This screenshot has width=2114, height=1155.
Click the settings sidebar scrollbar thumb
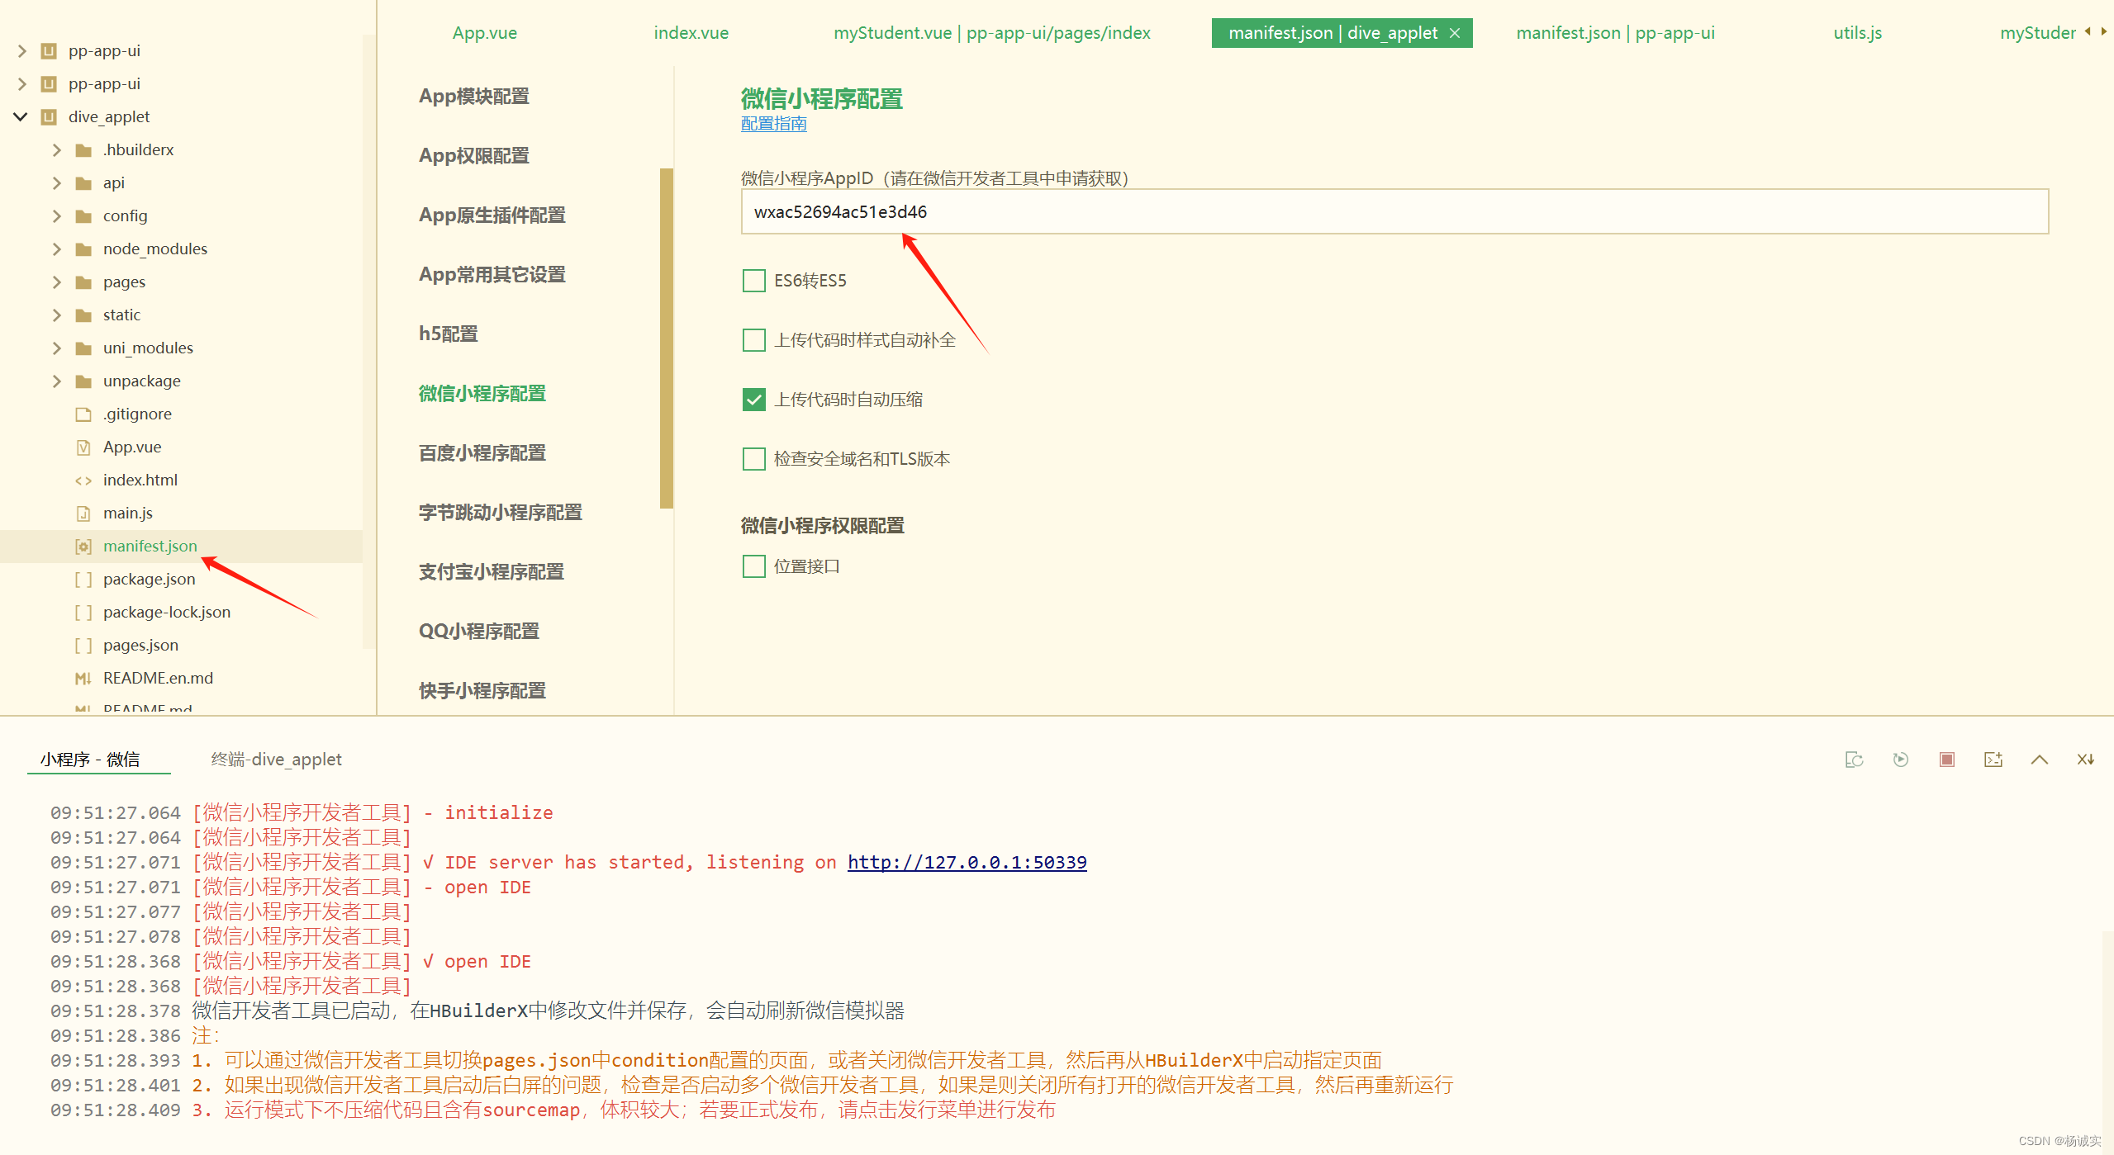[666, 338]
